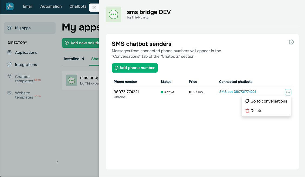
Task: Select Go to conversations menu entry
Action: [266, 101]
